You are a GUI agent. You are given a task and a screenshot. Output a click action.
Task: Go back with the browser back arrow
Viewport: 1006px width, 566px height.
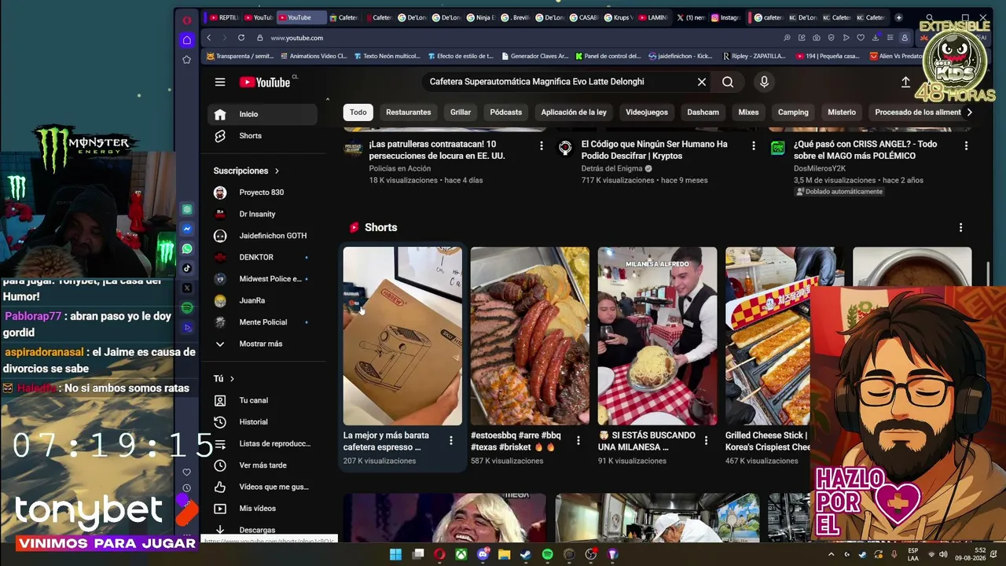[x=208, y=38]
